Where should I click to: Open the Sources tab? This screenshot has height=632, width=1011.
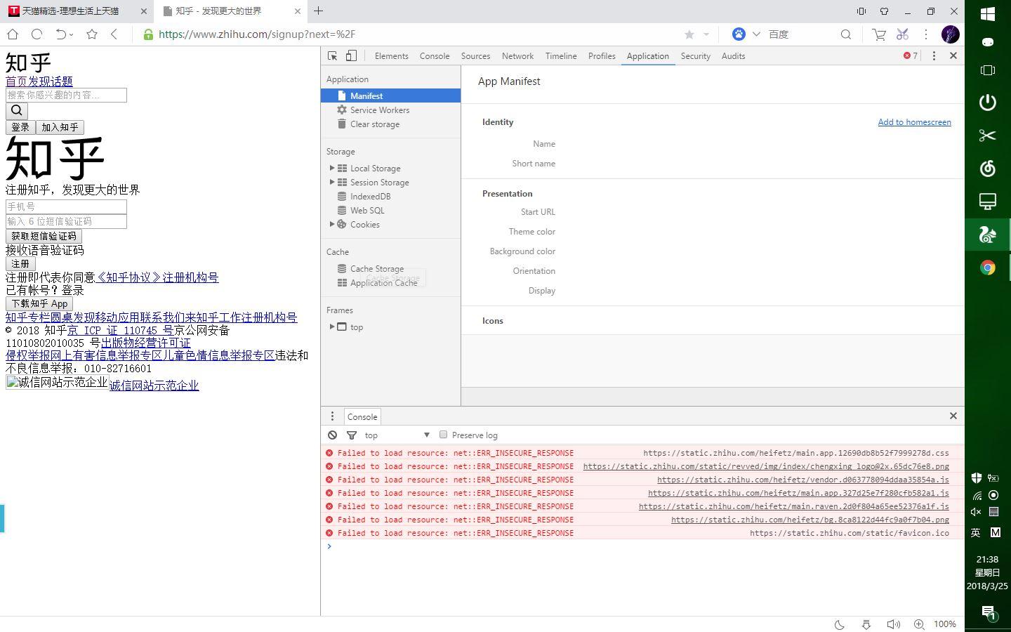(x=475, y=56)
